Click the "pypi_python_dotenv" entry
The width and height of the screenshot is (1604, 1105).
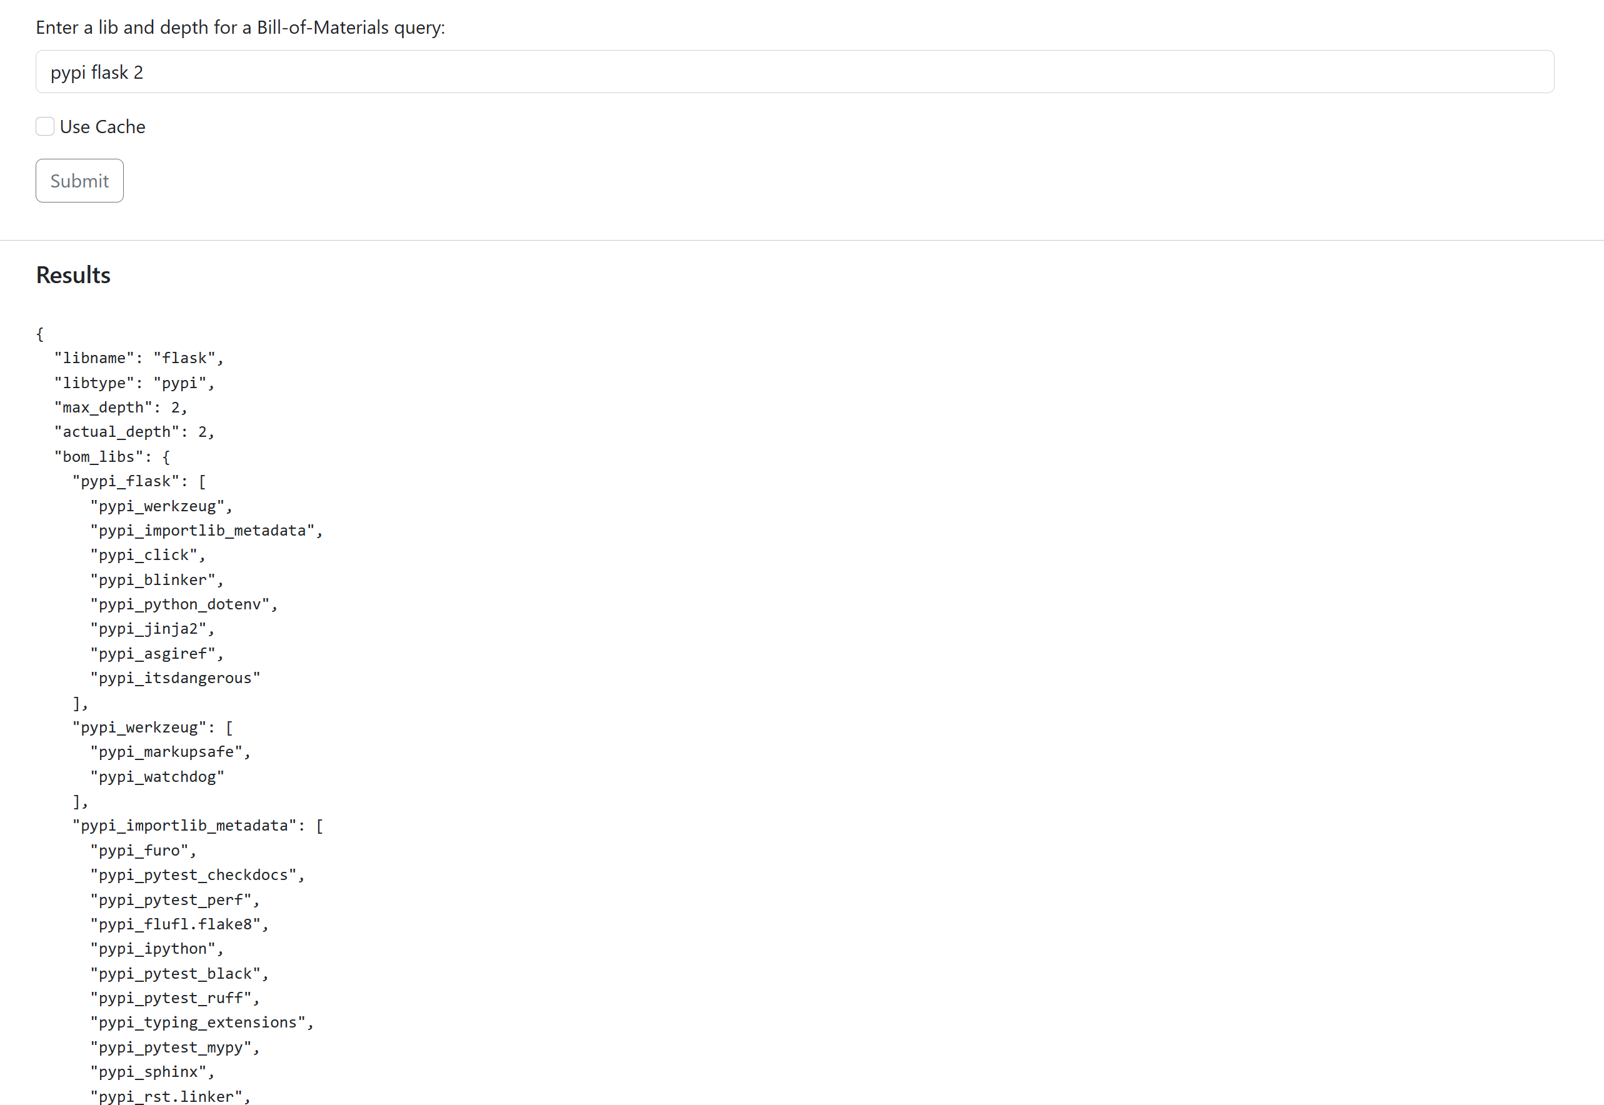(184, 604)
